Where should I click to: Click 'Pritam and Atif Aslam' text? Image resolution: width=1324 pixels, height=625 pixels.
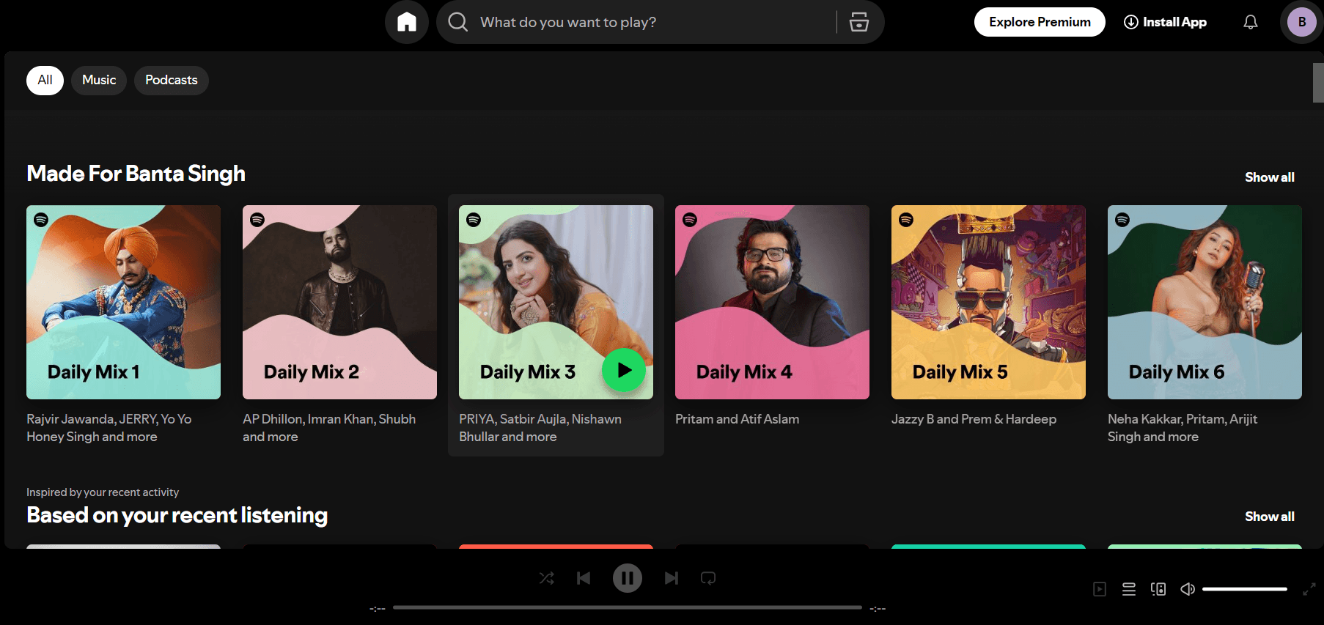pos(738,419)
